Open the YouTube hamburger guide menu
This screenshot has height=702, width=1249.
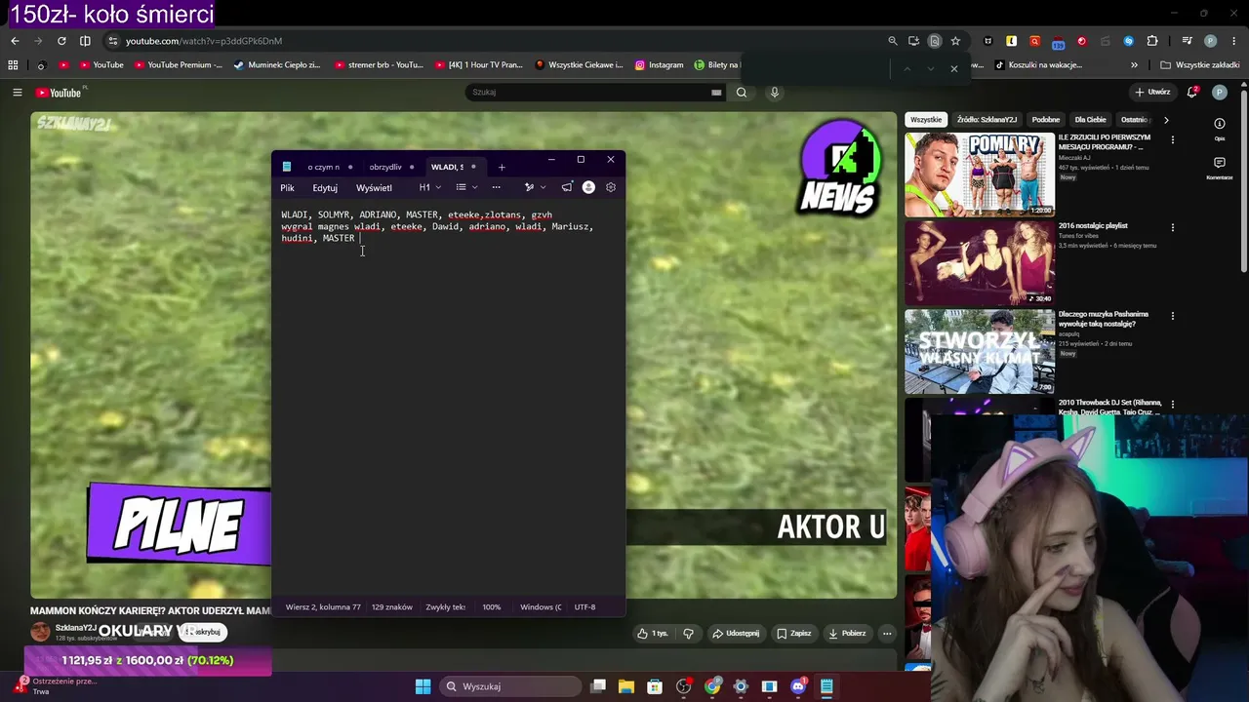point(17,93)
